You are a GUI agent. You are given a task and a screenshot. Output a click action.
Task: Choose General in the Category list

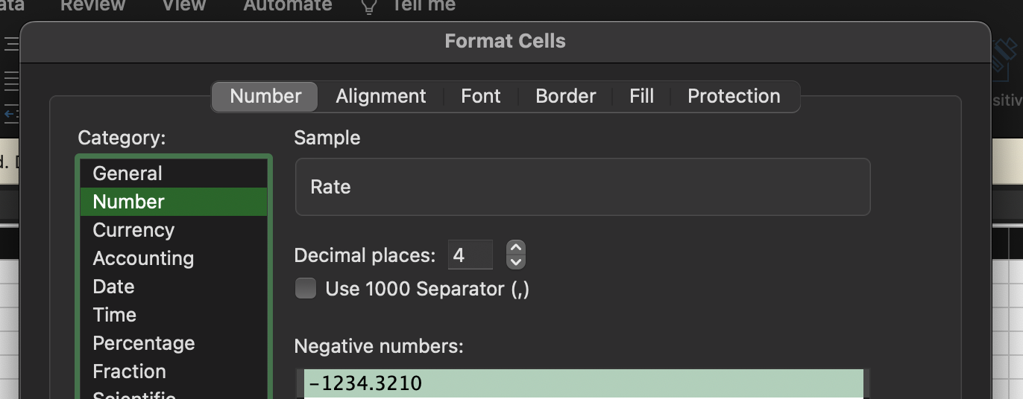(128, 173)
